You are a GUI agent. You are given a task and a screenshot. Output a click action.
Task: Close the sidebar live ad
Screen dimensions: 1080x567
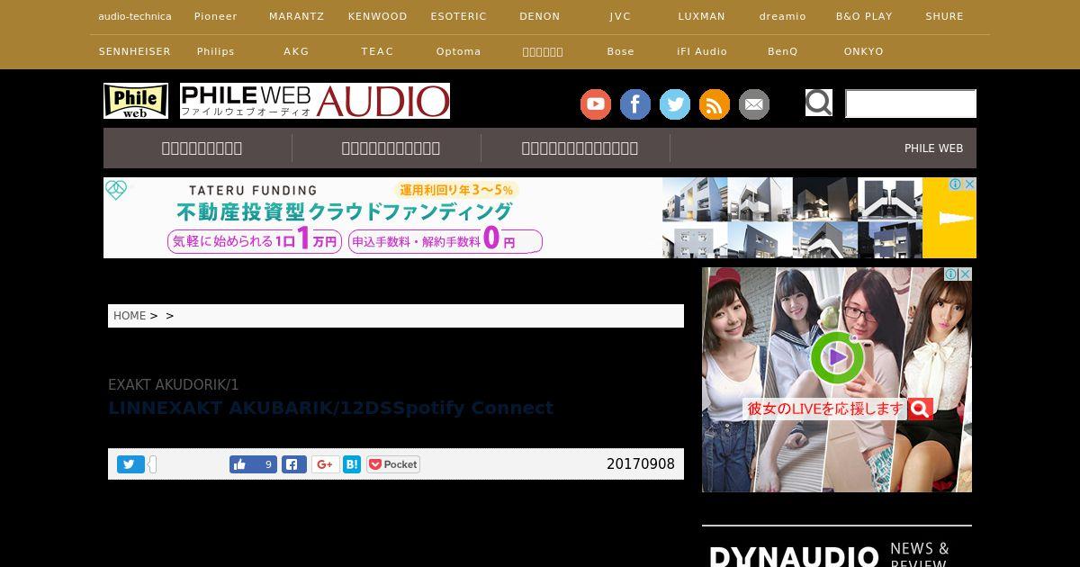tap(966, 274)
